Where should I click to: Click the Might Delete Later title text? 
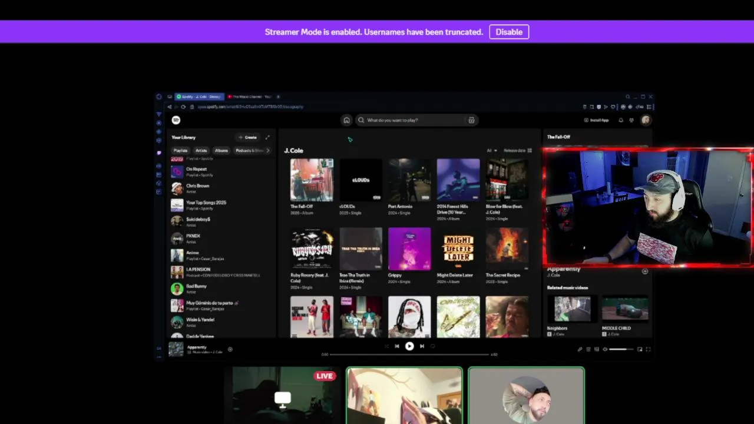coord(455,275)
